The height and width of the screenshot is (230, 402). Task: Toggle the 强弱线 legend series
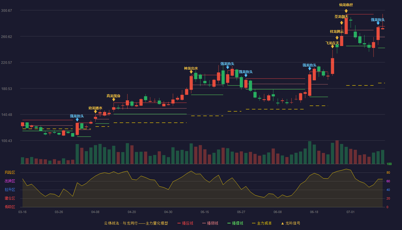click(x=210, y=223)
